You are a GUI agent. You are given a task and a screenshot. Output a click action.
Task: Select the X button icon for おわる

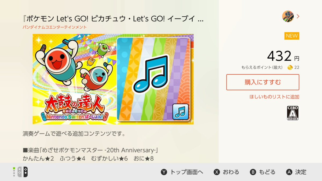click(x=217, y=172)
